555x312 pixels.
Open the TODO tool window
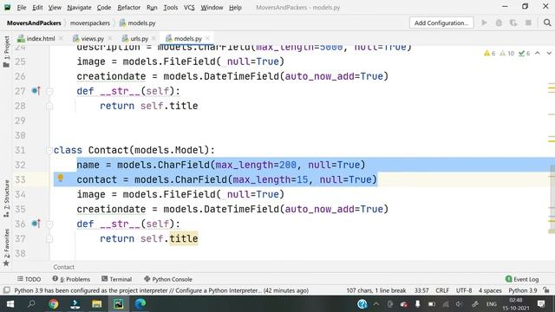coord(29,279)
